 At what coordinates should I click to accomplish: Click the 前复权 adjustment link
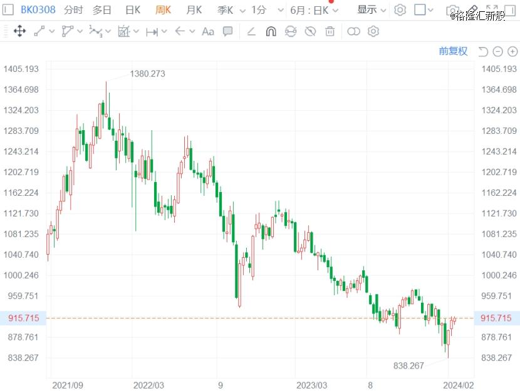click(453, 51)
